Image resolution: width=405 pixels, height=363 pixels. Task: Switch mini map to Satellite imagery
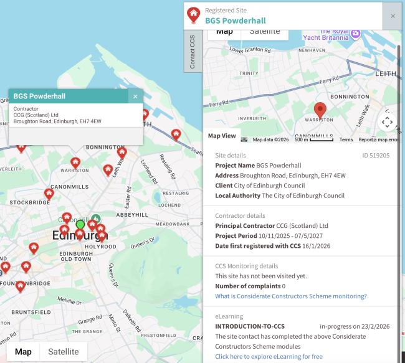click(x=264, y=32)
